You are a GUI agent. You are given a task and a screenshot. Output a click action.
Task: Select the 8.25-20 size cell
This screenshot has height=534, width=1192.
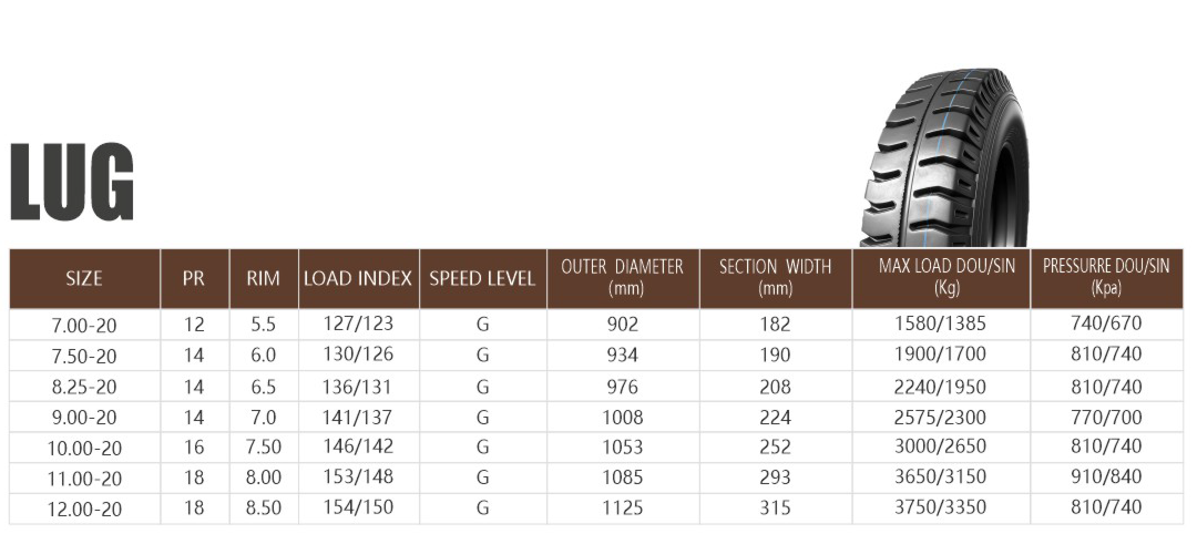pyautogui.click(x=84, y=387)
